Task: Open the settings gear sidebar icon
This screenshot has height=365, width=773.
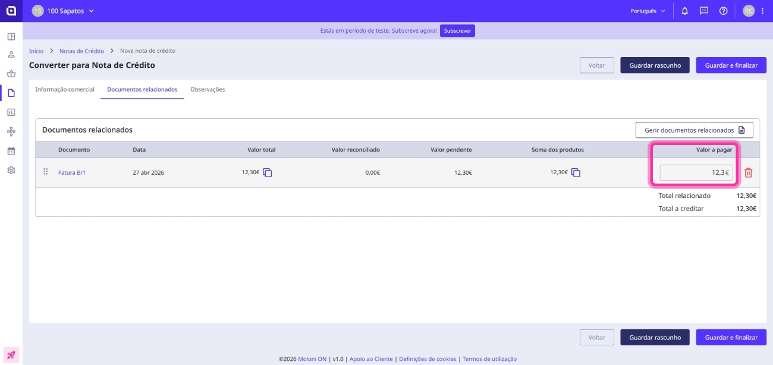Action: 11,170
